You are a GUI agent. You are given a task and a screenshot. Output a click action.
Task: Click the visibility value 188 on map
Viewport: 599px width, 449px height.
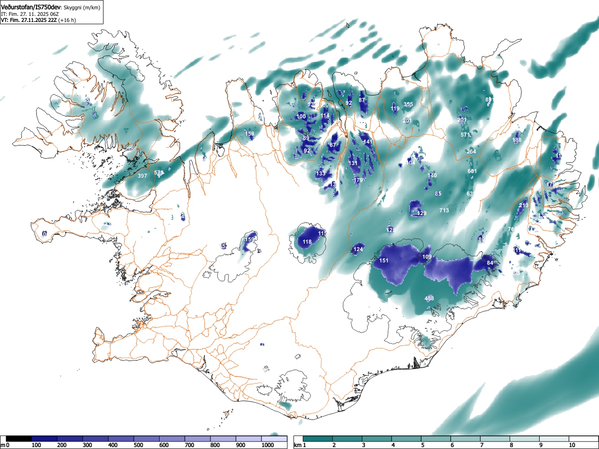(517, 140)
